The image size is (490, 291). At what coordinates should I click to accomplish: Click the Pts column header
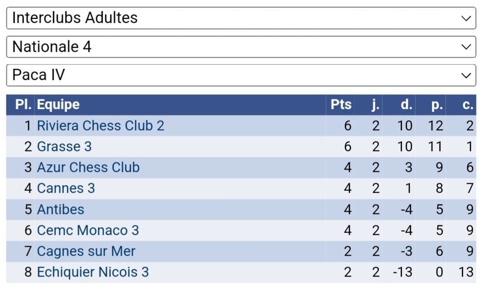[341, 105]
